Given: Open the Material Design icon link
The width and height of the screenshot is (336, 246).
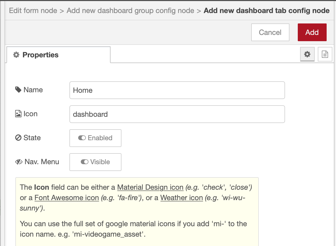Looking at the screenshot, I should pos(150,187).
